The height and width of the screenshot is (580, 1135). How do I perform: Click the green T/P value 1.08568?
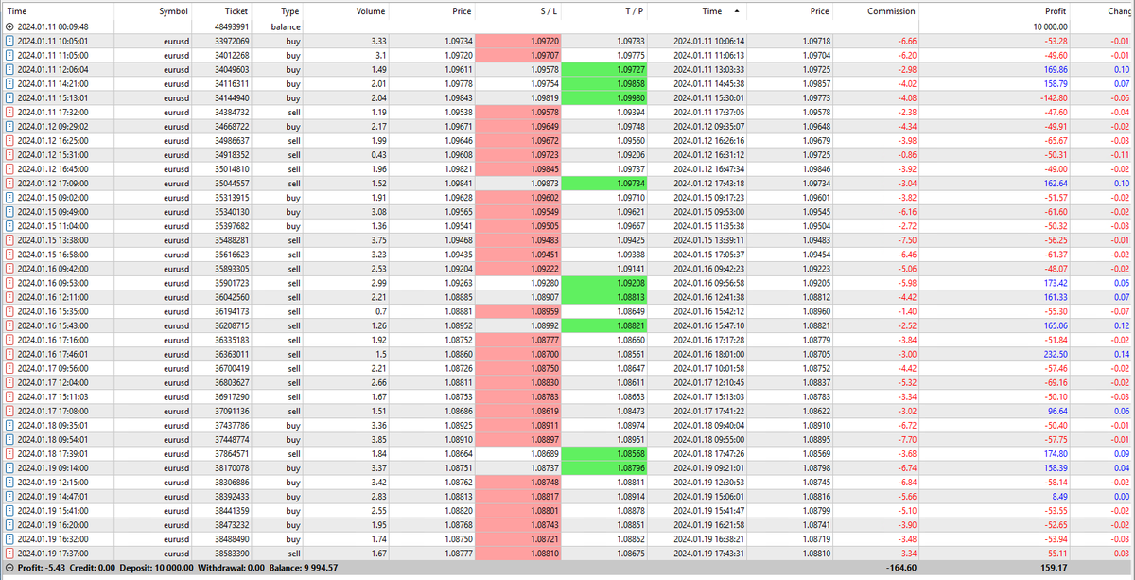point(603,455)
